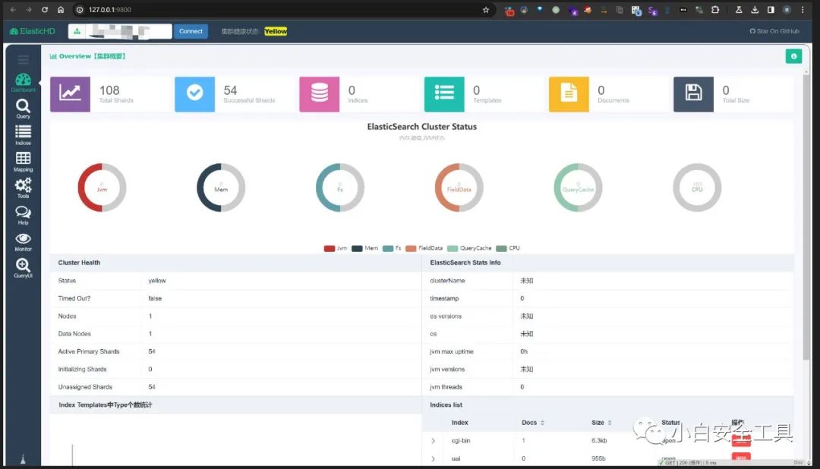
Task: Click the teal Templates list icon
Action: (x=444, y=94)
